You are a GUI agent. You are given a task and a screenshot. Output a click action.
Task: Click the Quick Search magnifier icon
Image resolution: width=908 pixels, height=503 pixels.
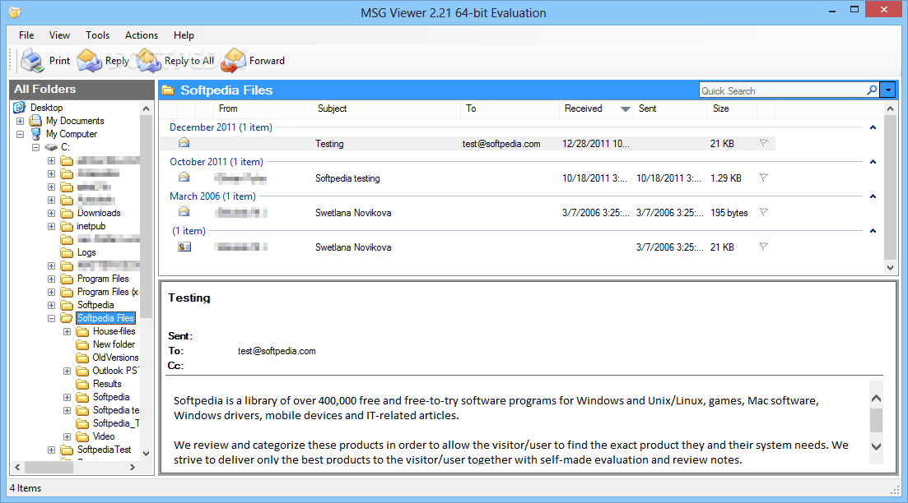[x=872, y=90]
